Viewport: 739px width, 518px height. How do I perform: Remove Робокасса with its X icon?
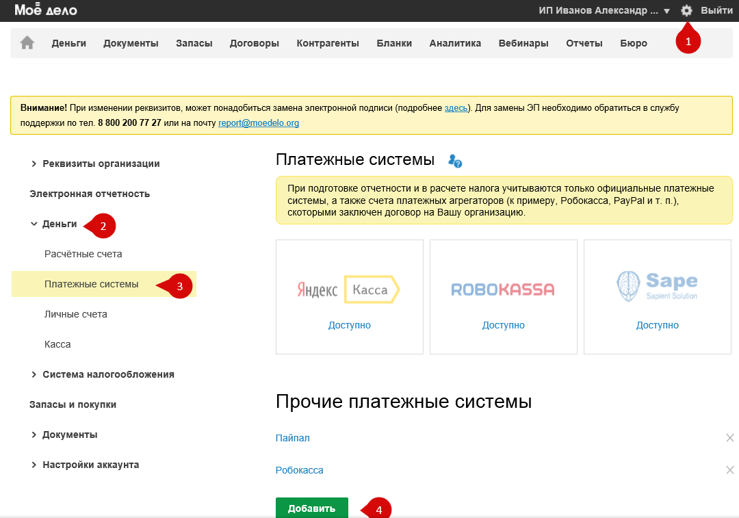(x=729, y=470)
